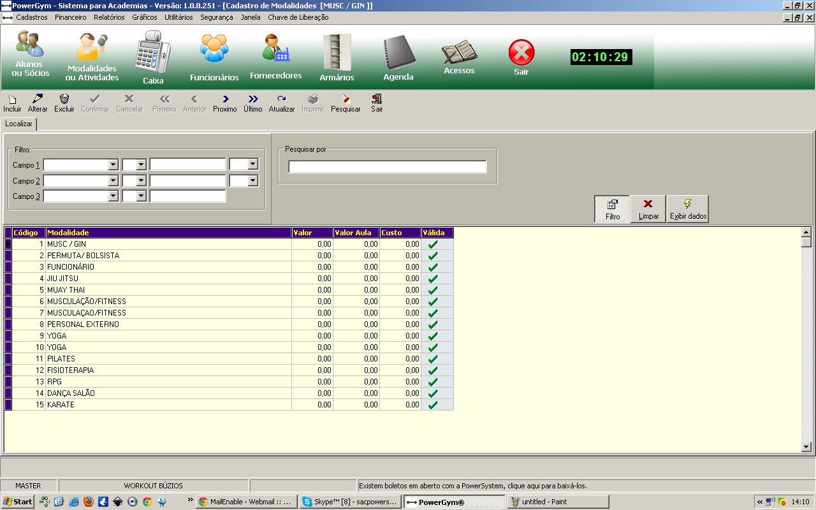Viewport: 816px width, 510px height.
Task: Click the small Sair icon beside Pesquisar
Action: pyautogui.click(x=377, y=103)
